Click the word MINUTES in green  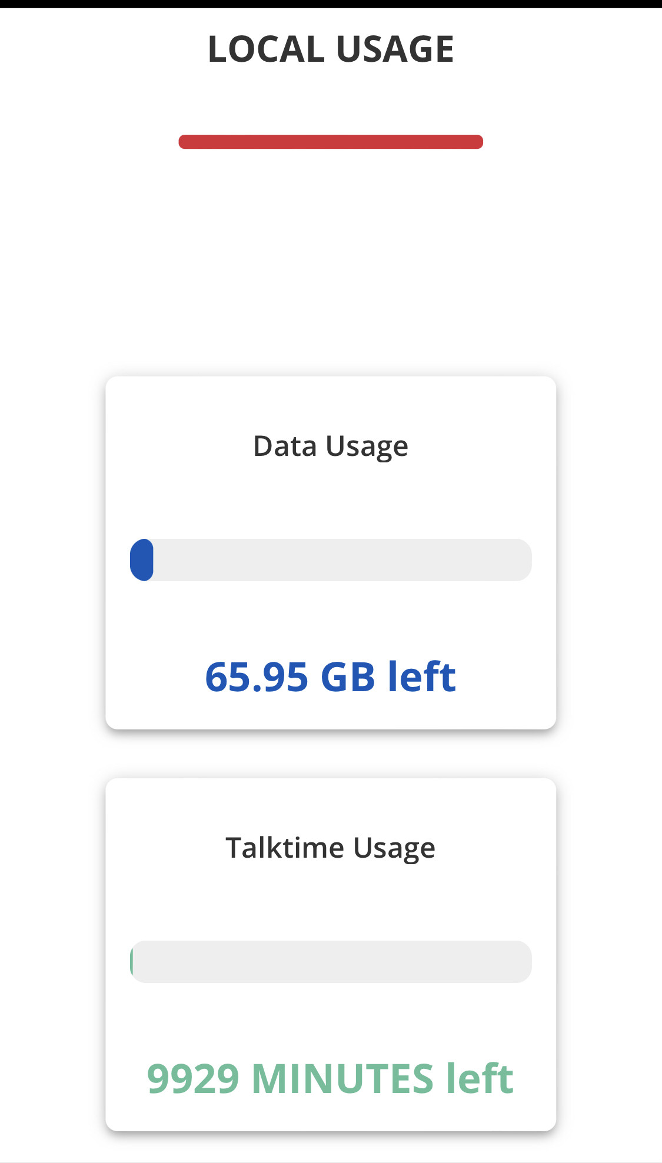(342, 1078)
